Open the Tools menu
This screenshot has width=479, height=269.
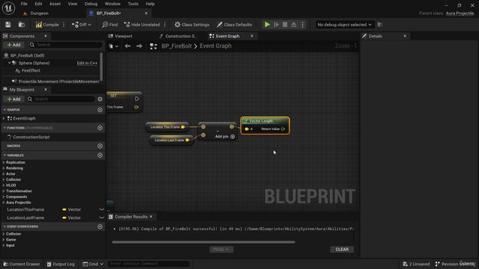click(133, 4)
